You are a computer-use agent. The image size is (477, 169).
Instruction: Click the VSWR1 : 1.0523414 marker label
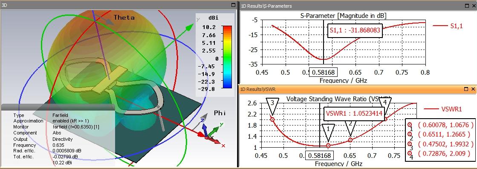pos(354,114)
